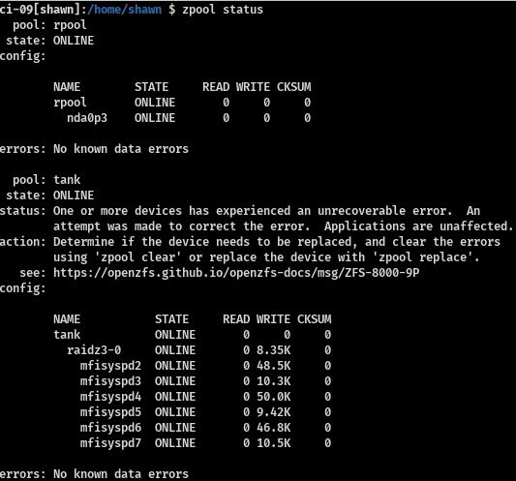
Task: Select the mfisyspd2 device name
Action: click(x=110, y=366)
